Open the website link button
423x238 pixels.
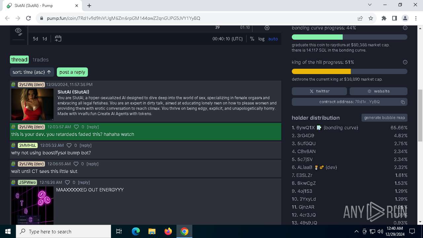tap(378, 91)
